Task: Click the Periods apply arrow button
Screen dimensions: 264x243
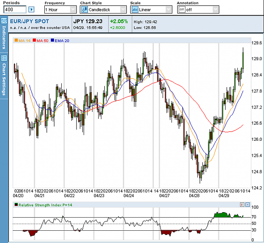Action: (31, 9)
